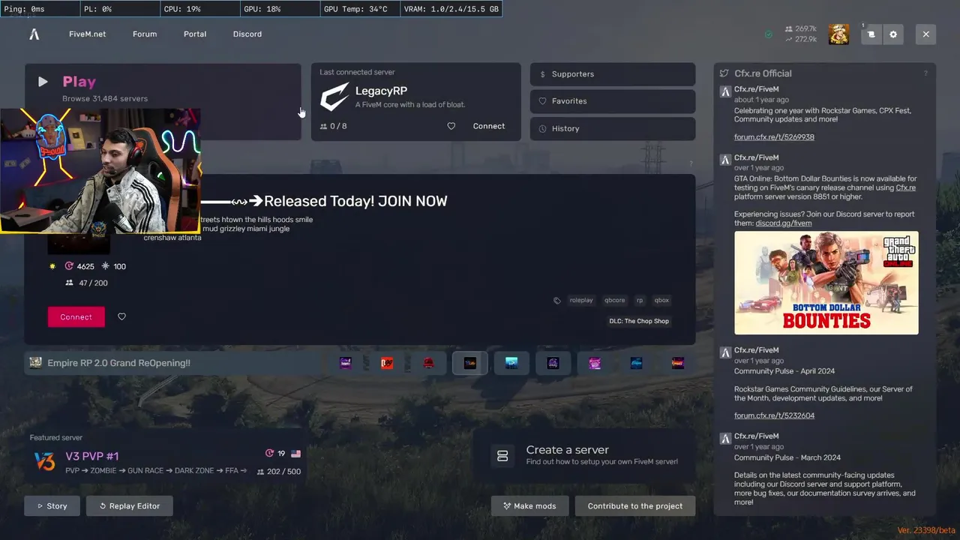Select the highlighted active server thumbnail

(x=470, y=363)
